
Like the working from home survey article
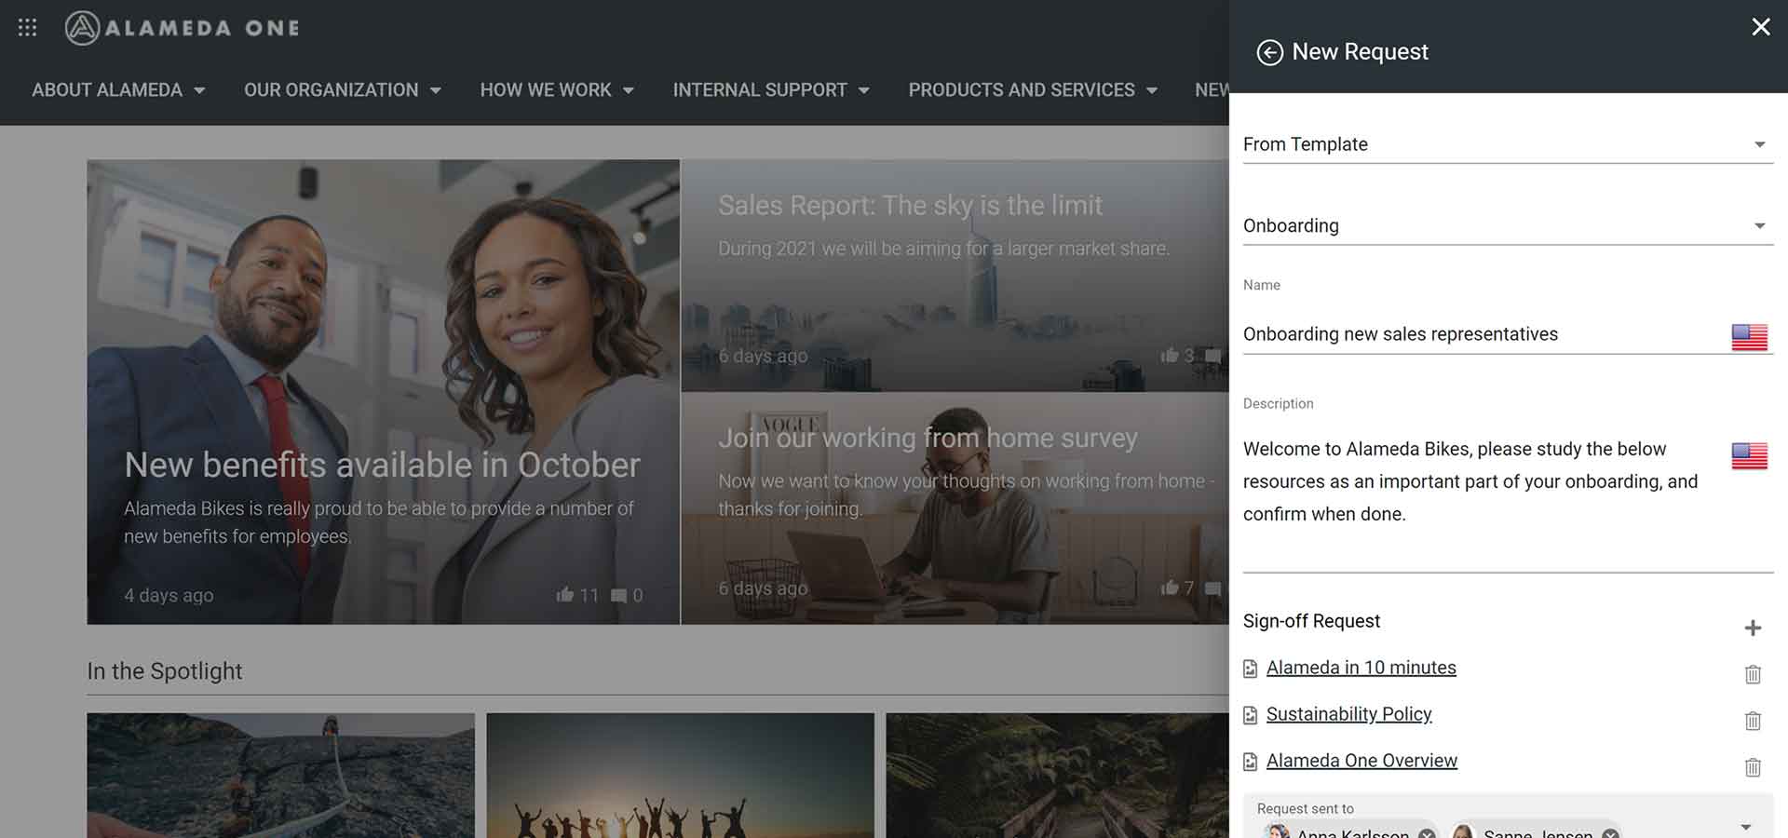coord(1170,588)
